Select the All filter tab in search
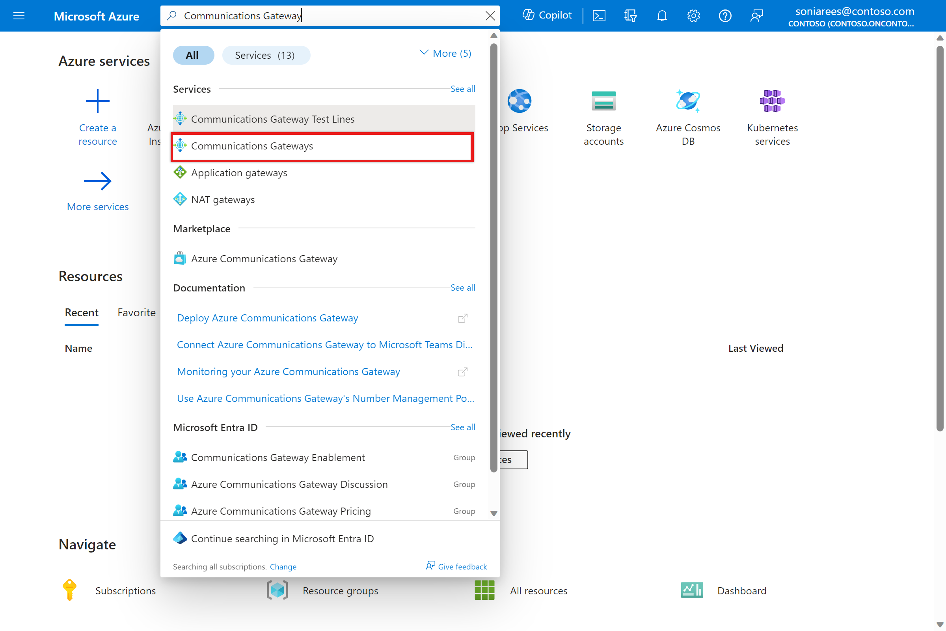Screen dimensions: 946x631 (191, 55)
